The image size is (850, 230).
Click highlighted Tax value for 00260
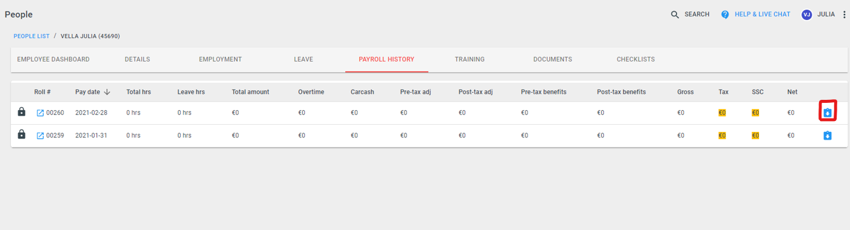(x=722, y=113)
